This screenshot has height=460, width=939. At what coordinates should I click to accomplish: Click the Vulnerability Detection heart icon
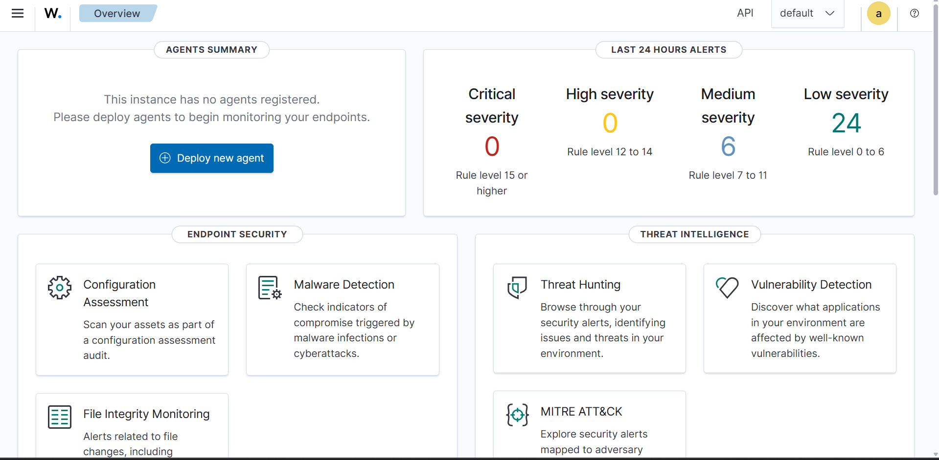click(727, 288)
